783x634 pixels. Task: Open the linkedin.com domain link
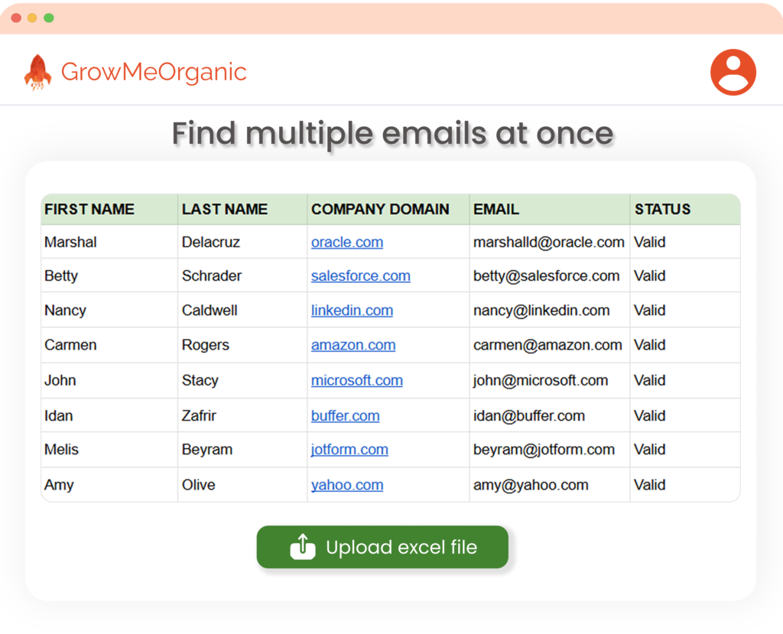click(x=352, y=310)
